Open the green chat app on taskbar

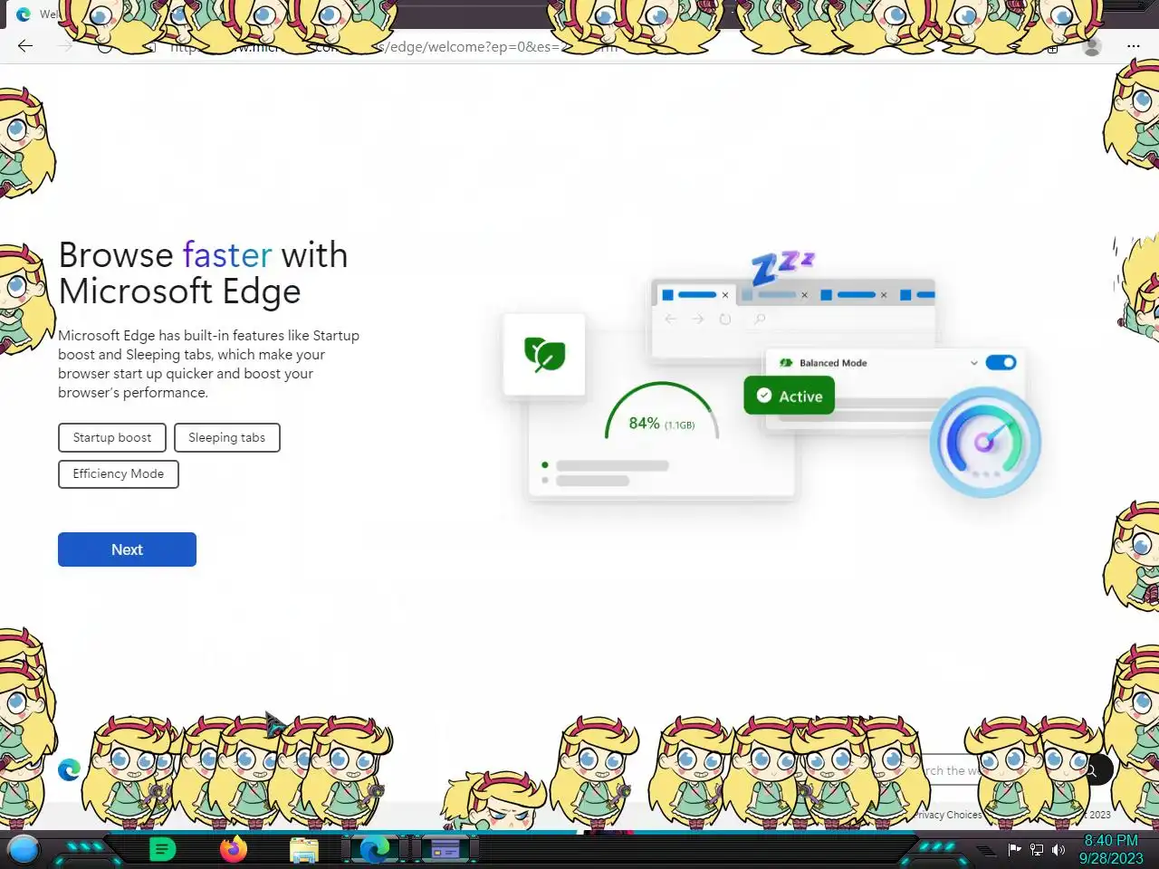click(162, 849)
